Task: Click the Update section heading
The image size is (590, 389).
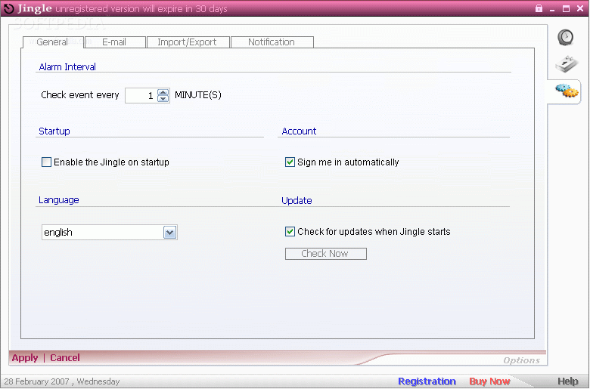Action: (x=297, y=201)
